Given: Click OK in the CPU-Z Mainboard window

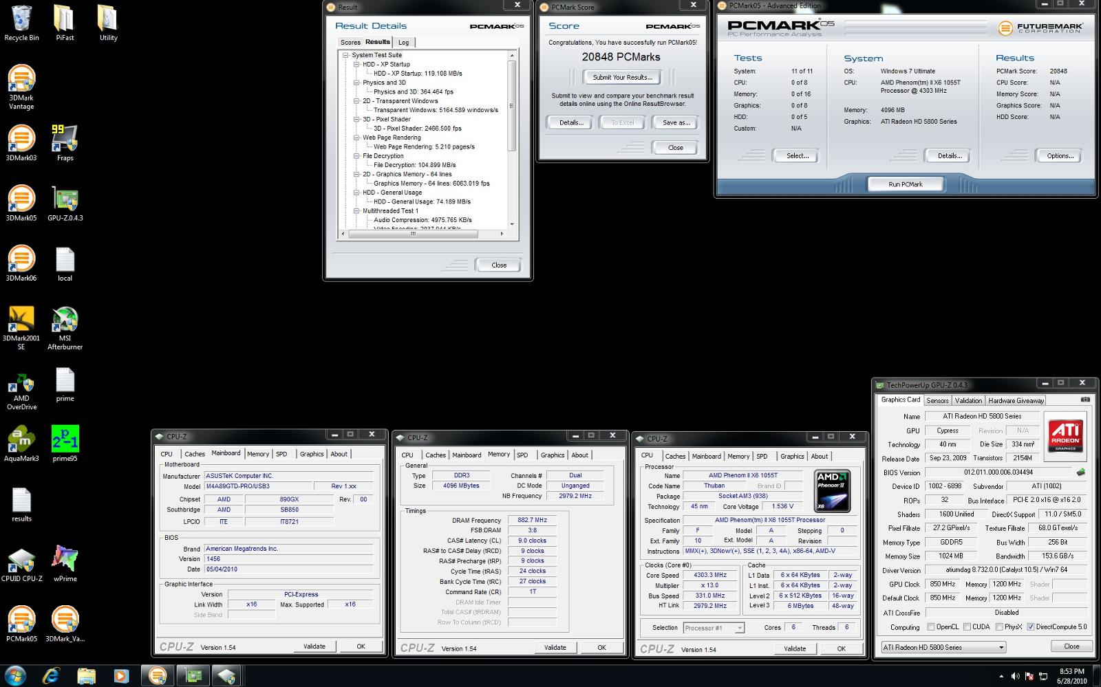Looking at the screenshot, I should click(361, 646).
